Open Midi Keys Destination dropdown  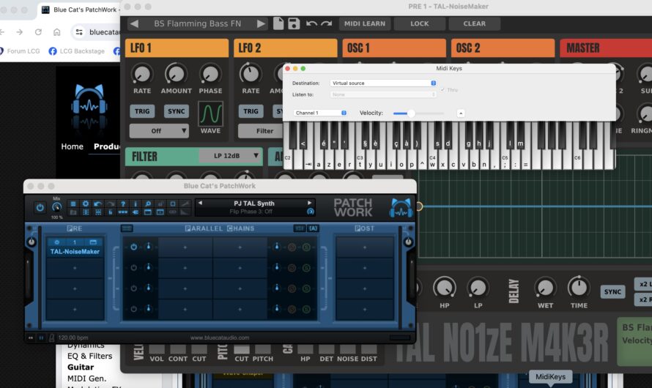383,83
